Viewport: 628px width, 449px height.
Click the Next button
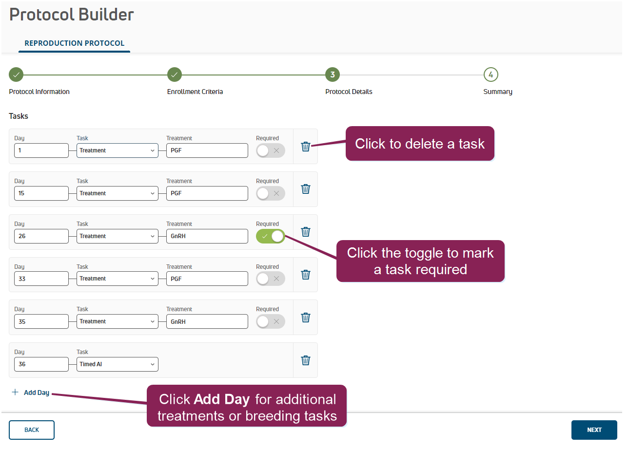[x=594, y=430]
